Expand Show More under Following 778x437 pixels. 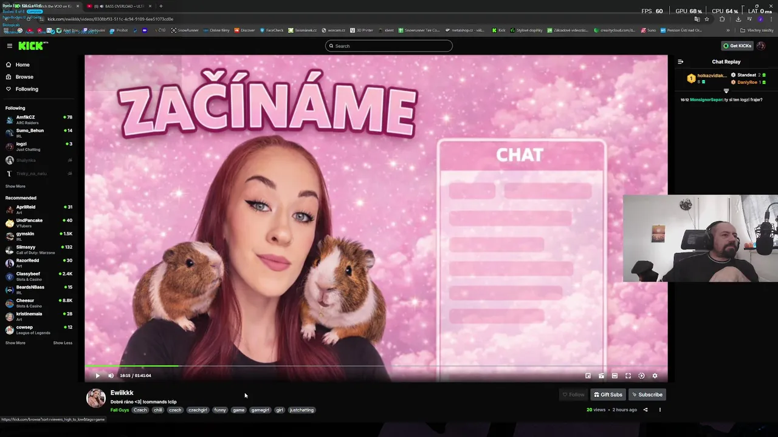(x=15, y=186)
